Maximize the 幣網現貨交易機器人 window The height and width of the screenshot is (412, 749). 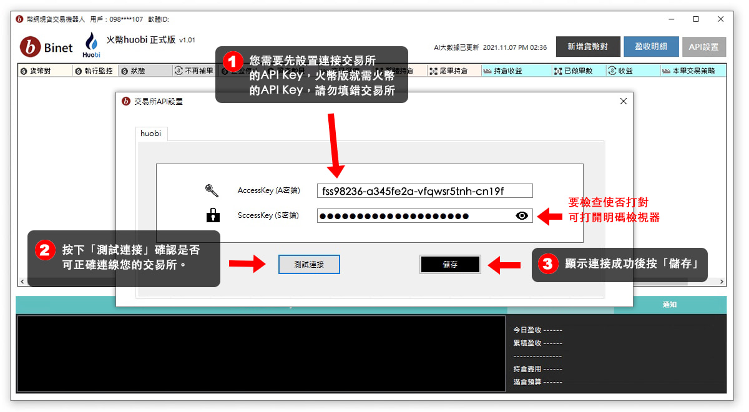[695, 19]
